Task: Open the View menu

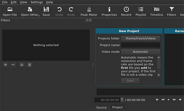Action: point(23,2)
